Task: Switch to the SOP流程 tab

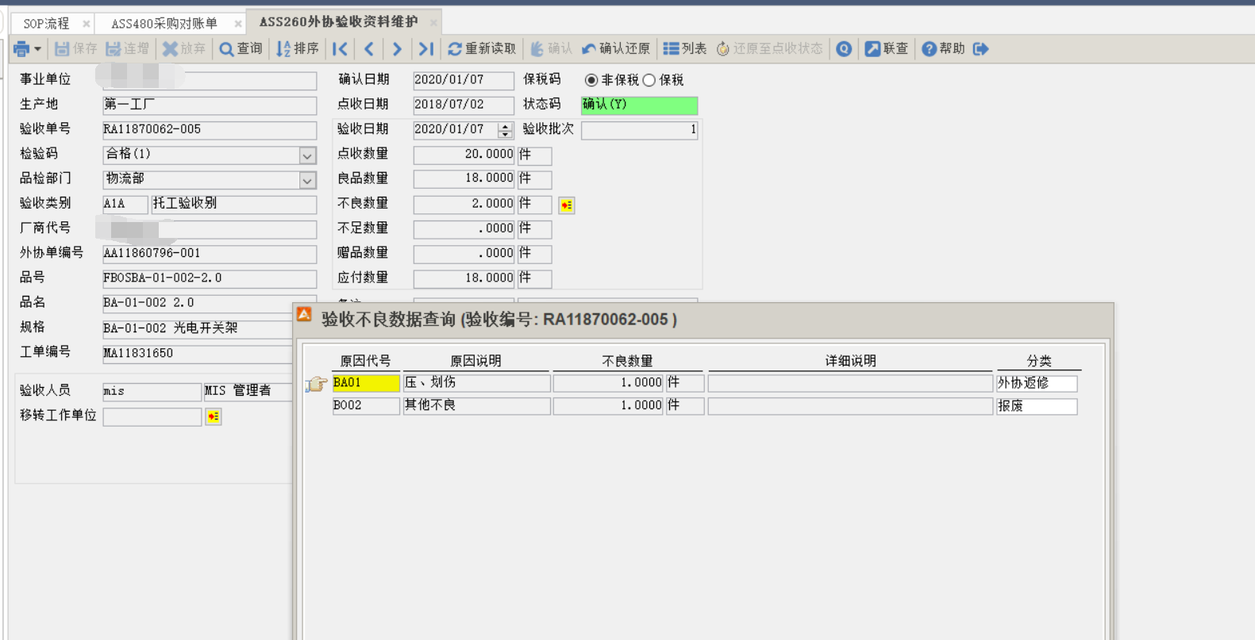Action: pos(46,24)
